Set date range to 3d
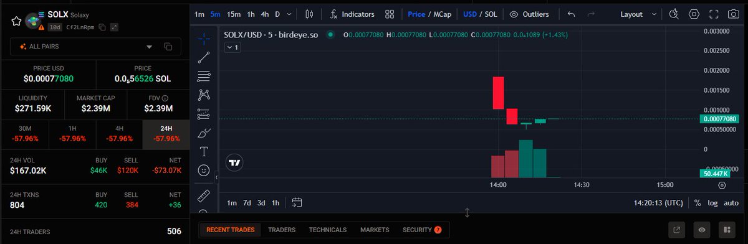Screen dimensions: 748x244 point(261,202)
